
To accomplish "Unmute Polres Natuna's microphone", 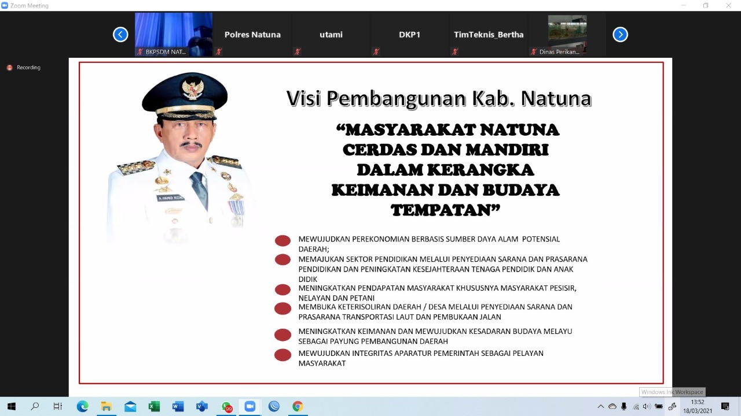I will coord(218,51).
